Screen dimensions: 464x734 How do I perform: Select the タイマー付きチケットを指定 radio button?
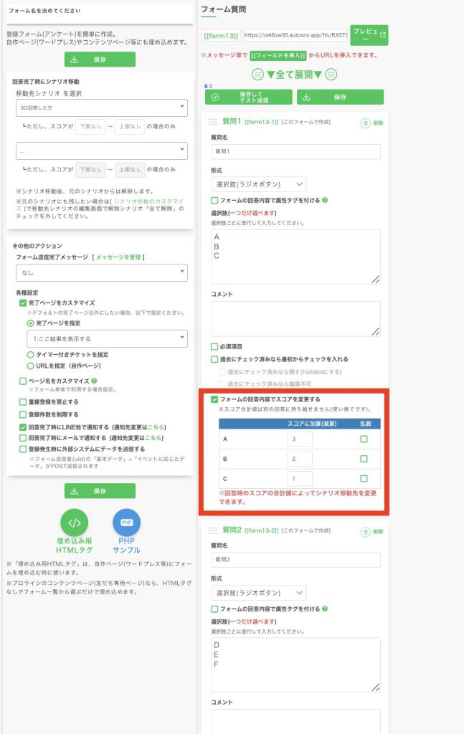point(30,354)
